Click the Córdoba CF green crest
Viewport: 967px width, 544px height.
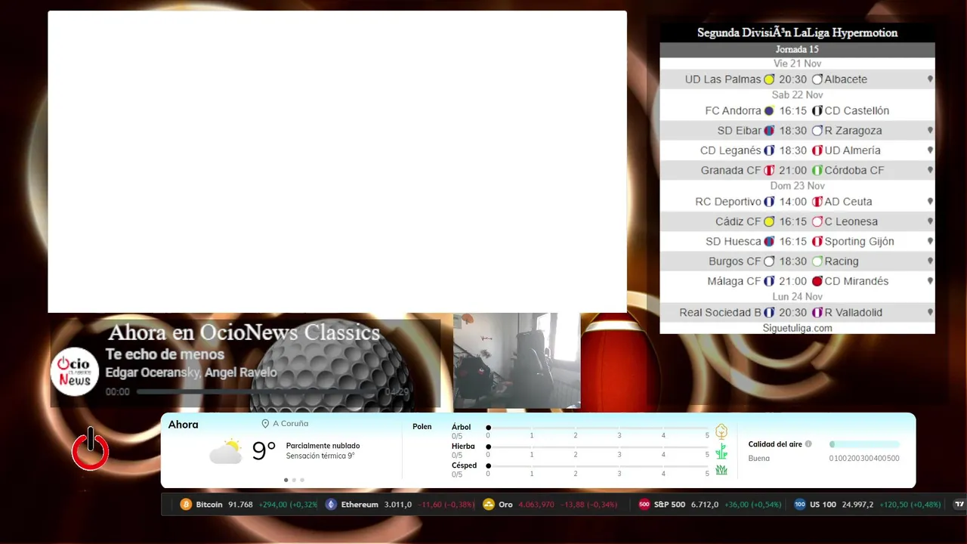coord(817,170)
